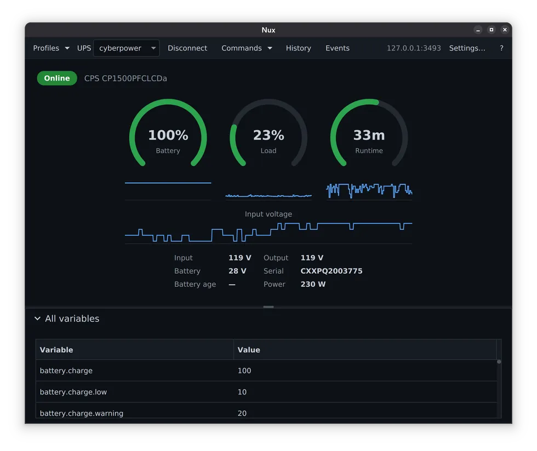
Task: Click the Input value 119 V
Action: pyautogui.click(x=240, y=257)
